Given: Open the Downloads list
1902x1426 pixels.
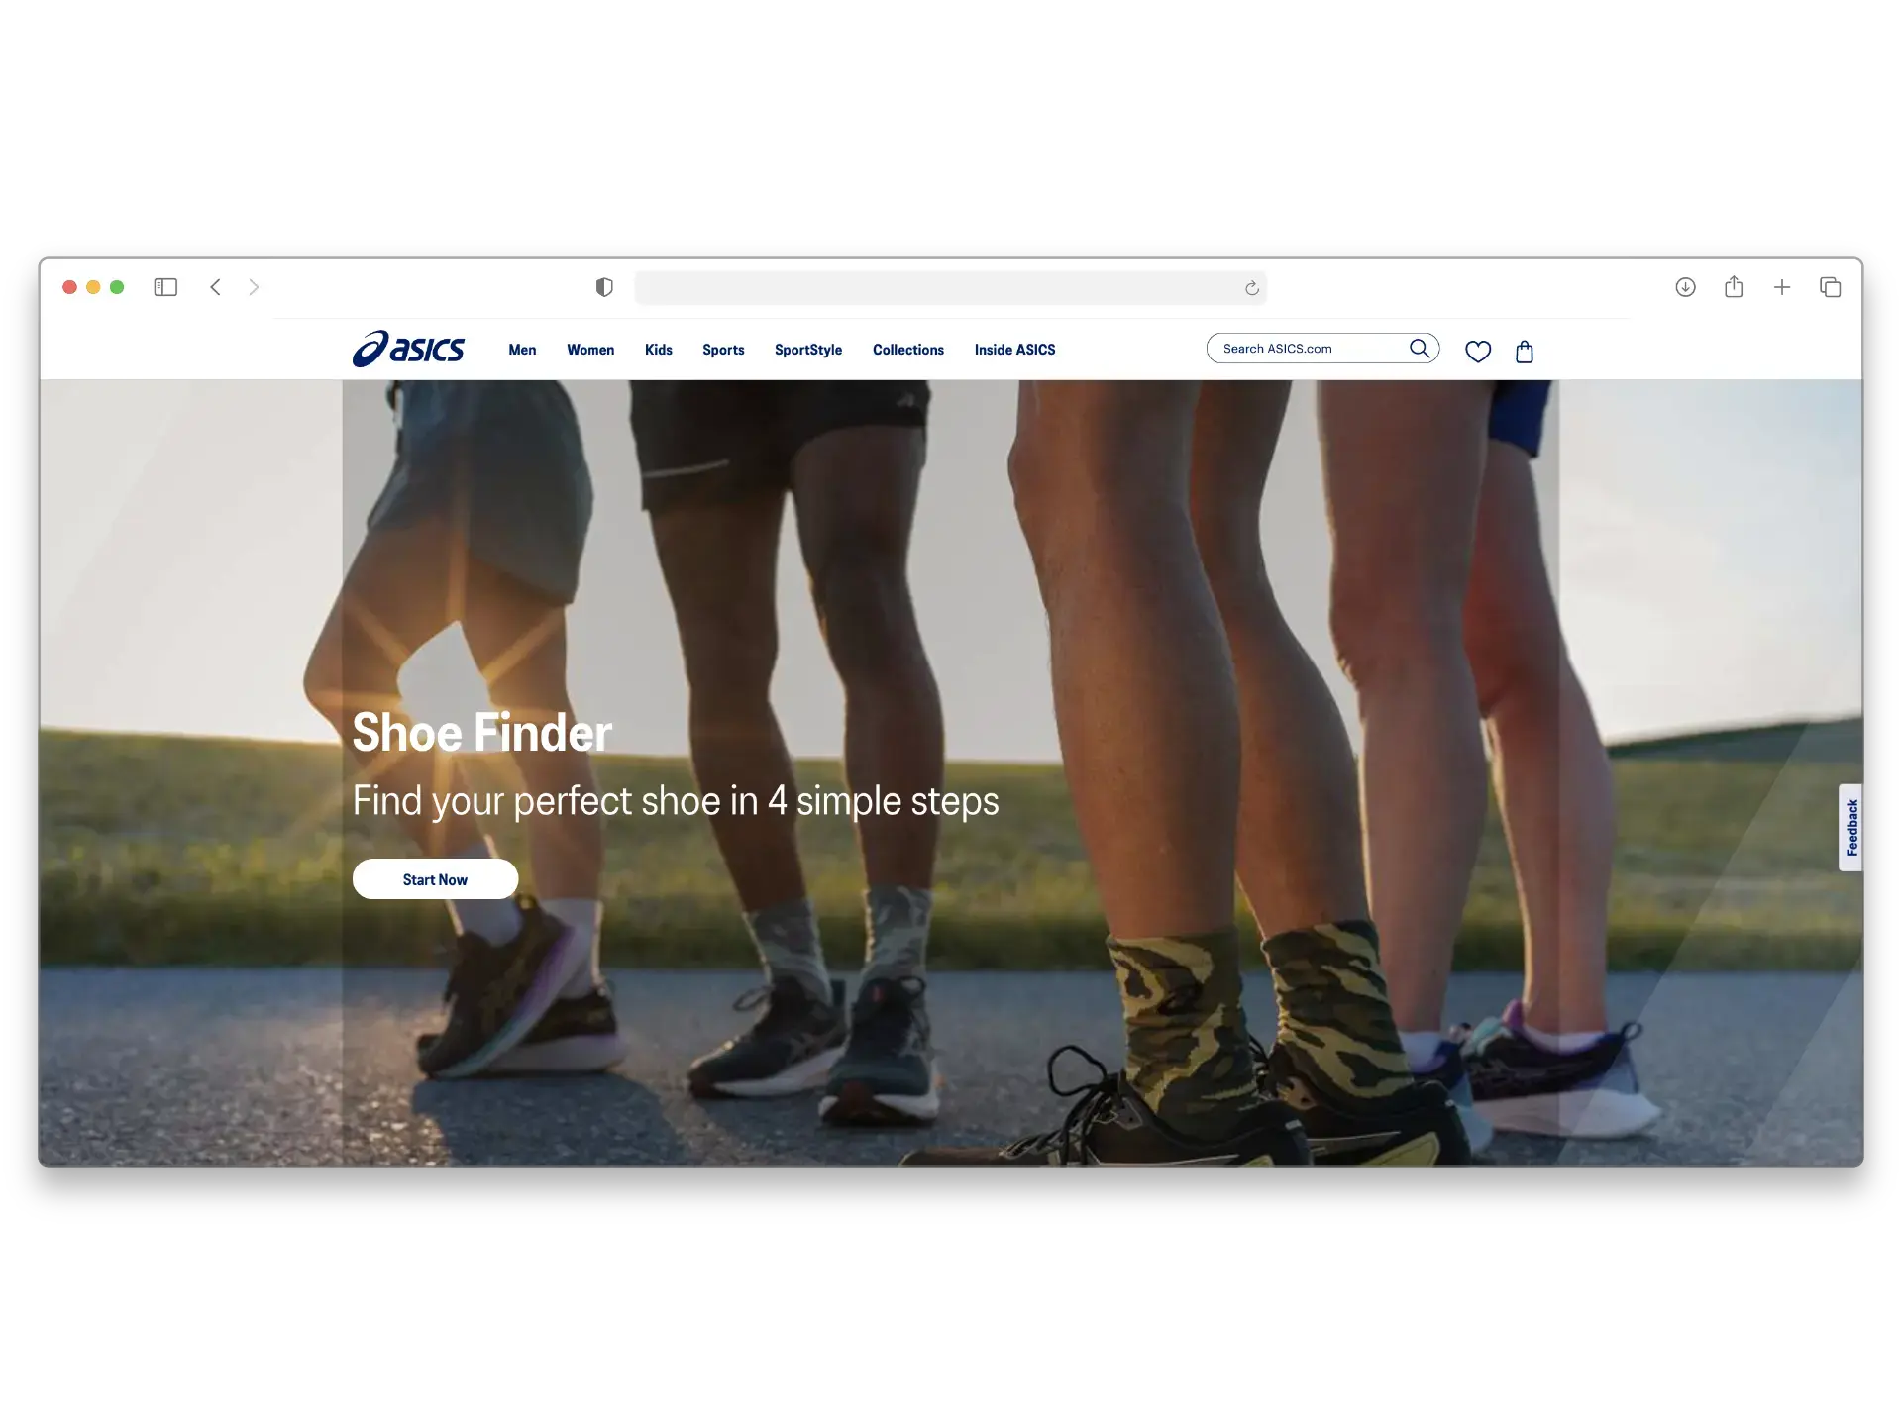Looking at the screenshot, I should (x=1685, y=287).
